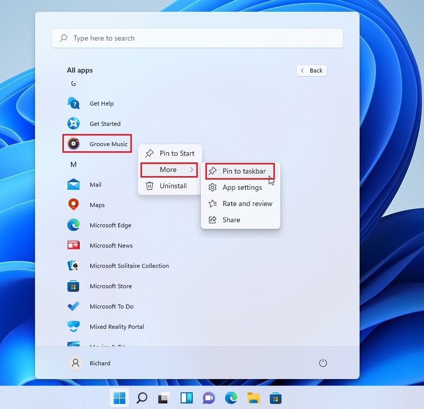Expand the More submenu
424x409 pixels.
coord(168,169)
